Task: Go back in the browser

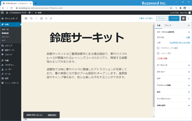Action: coord(3,8)
